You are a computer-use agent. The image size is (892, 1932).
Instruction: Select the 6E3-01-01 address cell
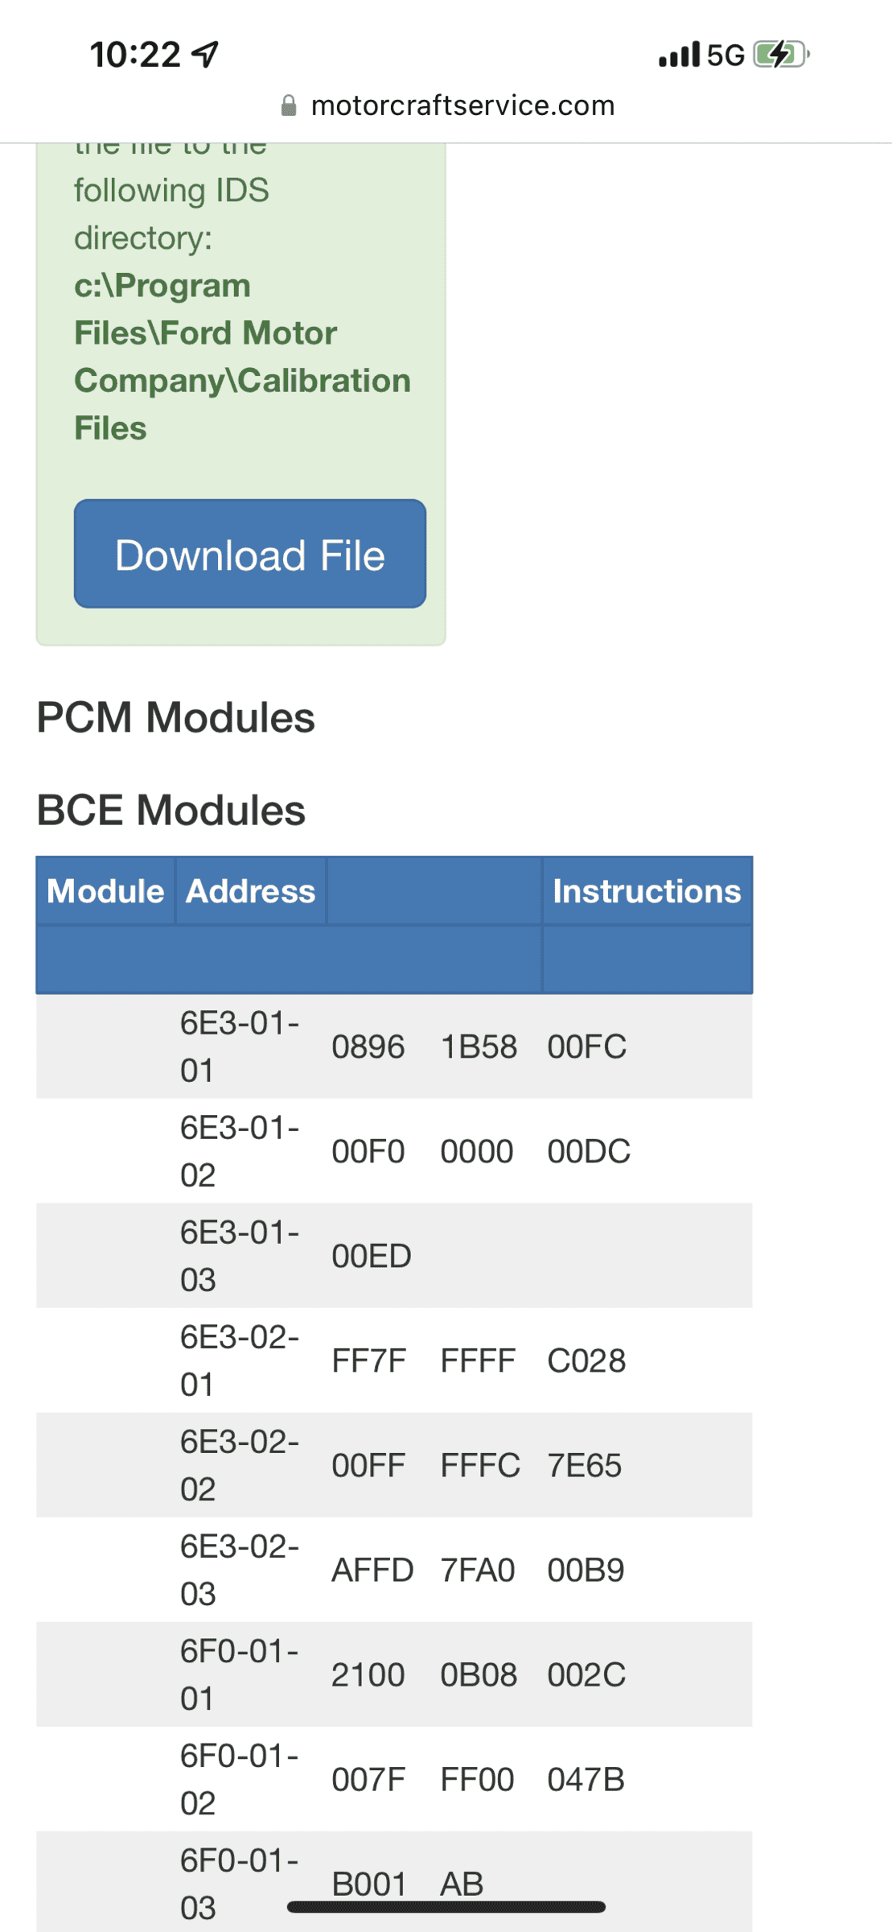tap(239, 1046)
